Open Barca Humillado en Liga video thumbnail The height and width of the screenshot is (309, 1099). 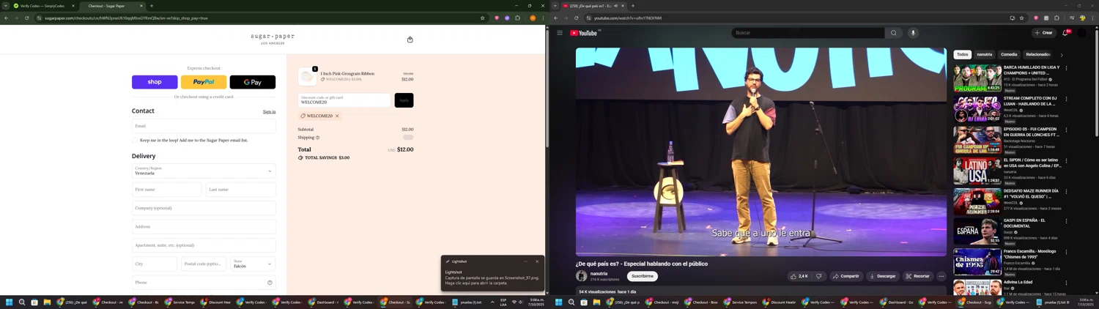[977, 78]
